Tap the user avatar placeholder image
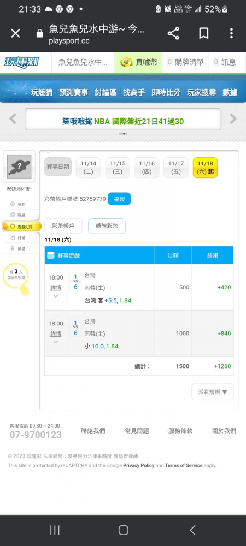The width and height of the screenshot is (246, 546). click(19, 167)
